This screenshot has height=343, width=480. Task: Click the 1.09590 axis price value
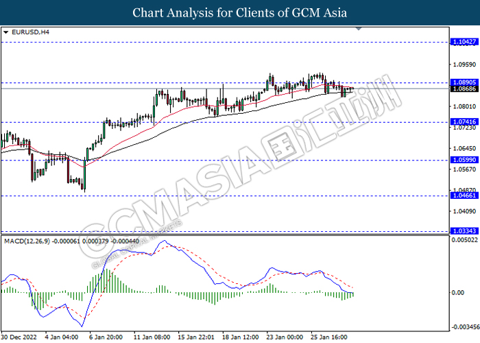[464, 64]
